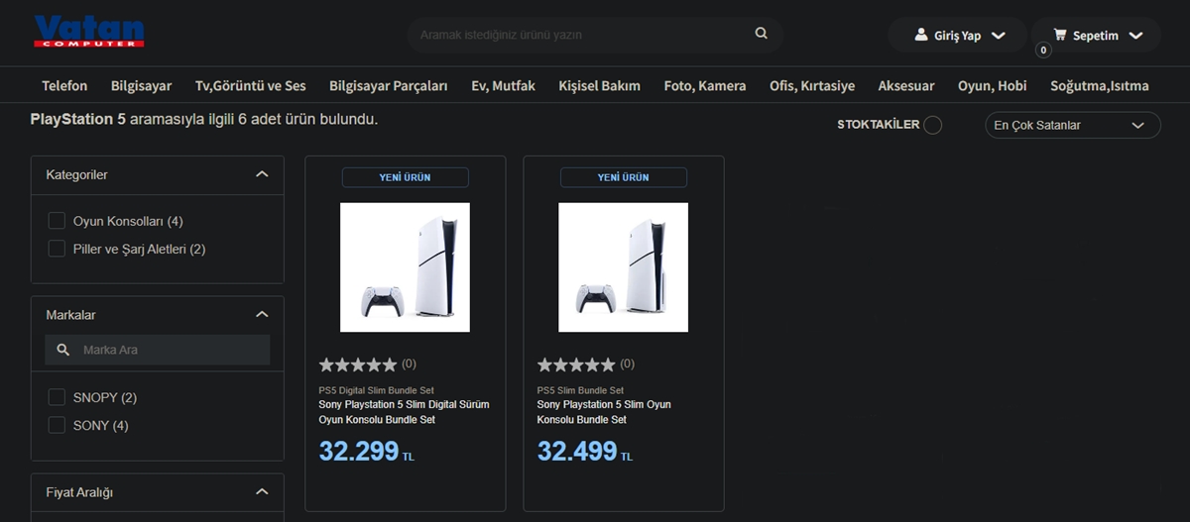Click the star rating of PS5 Digital Slim Bundle
The height and width of the screenshot is (522, 1190).
coord(358,365)
